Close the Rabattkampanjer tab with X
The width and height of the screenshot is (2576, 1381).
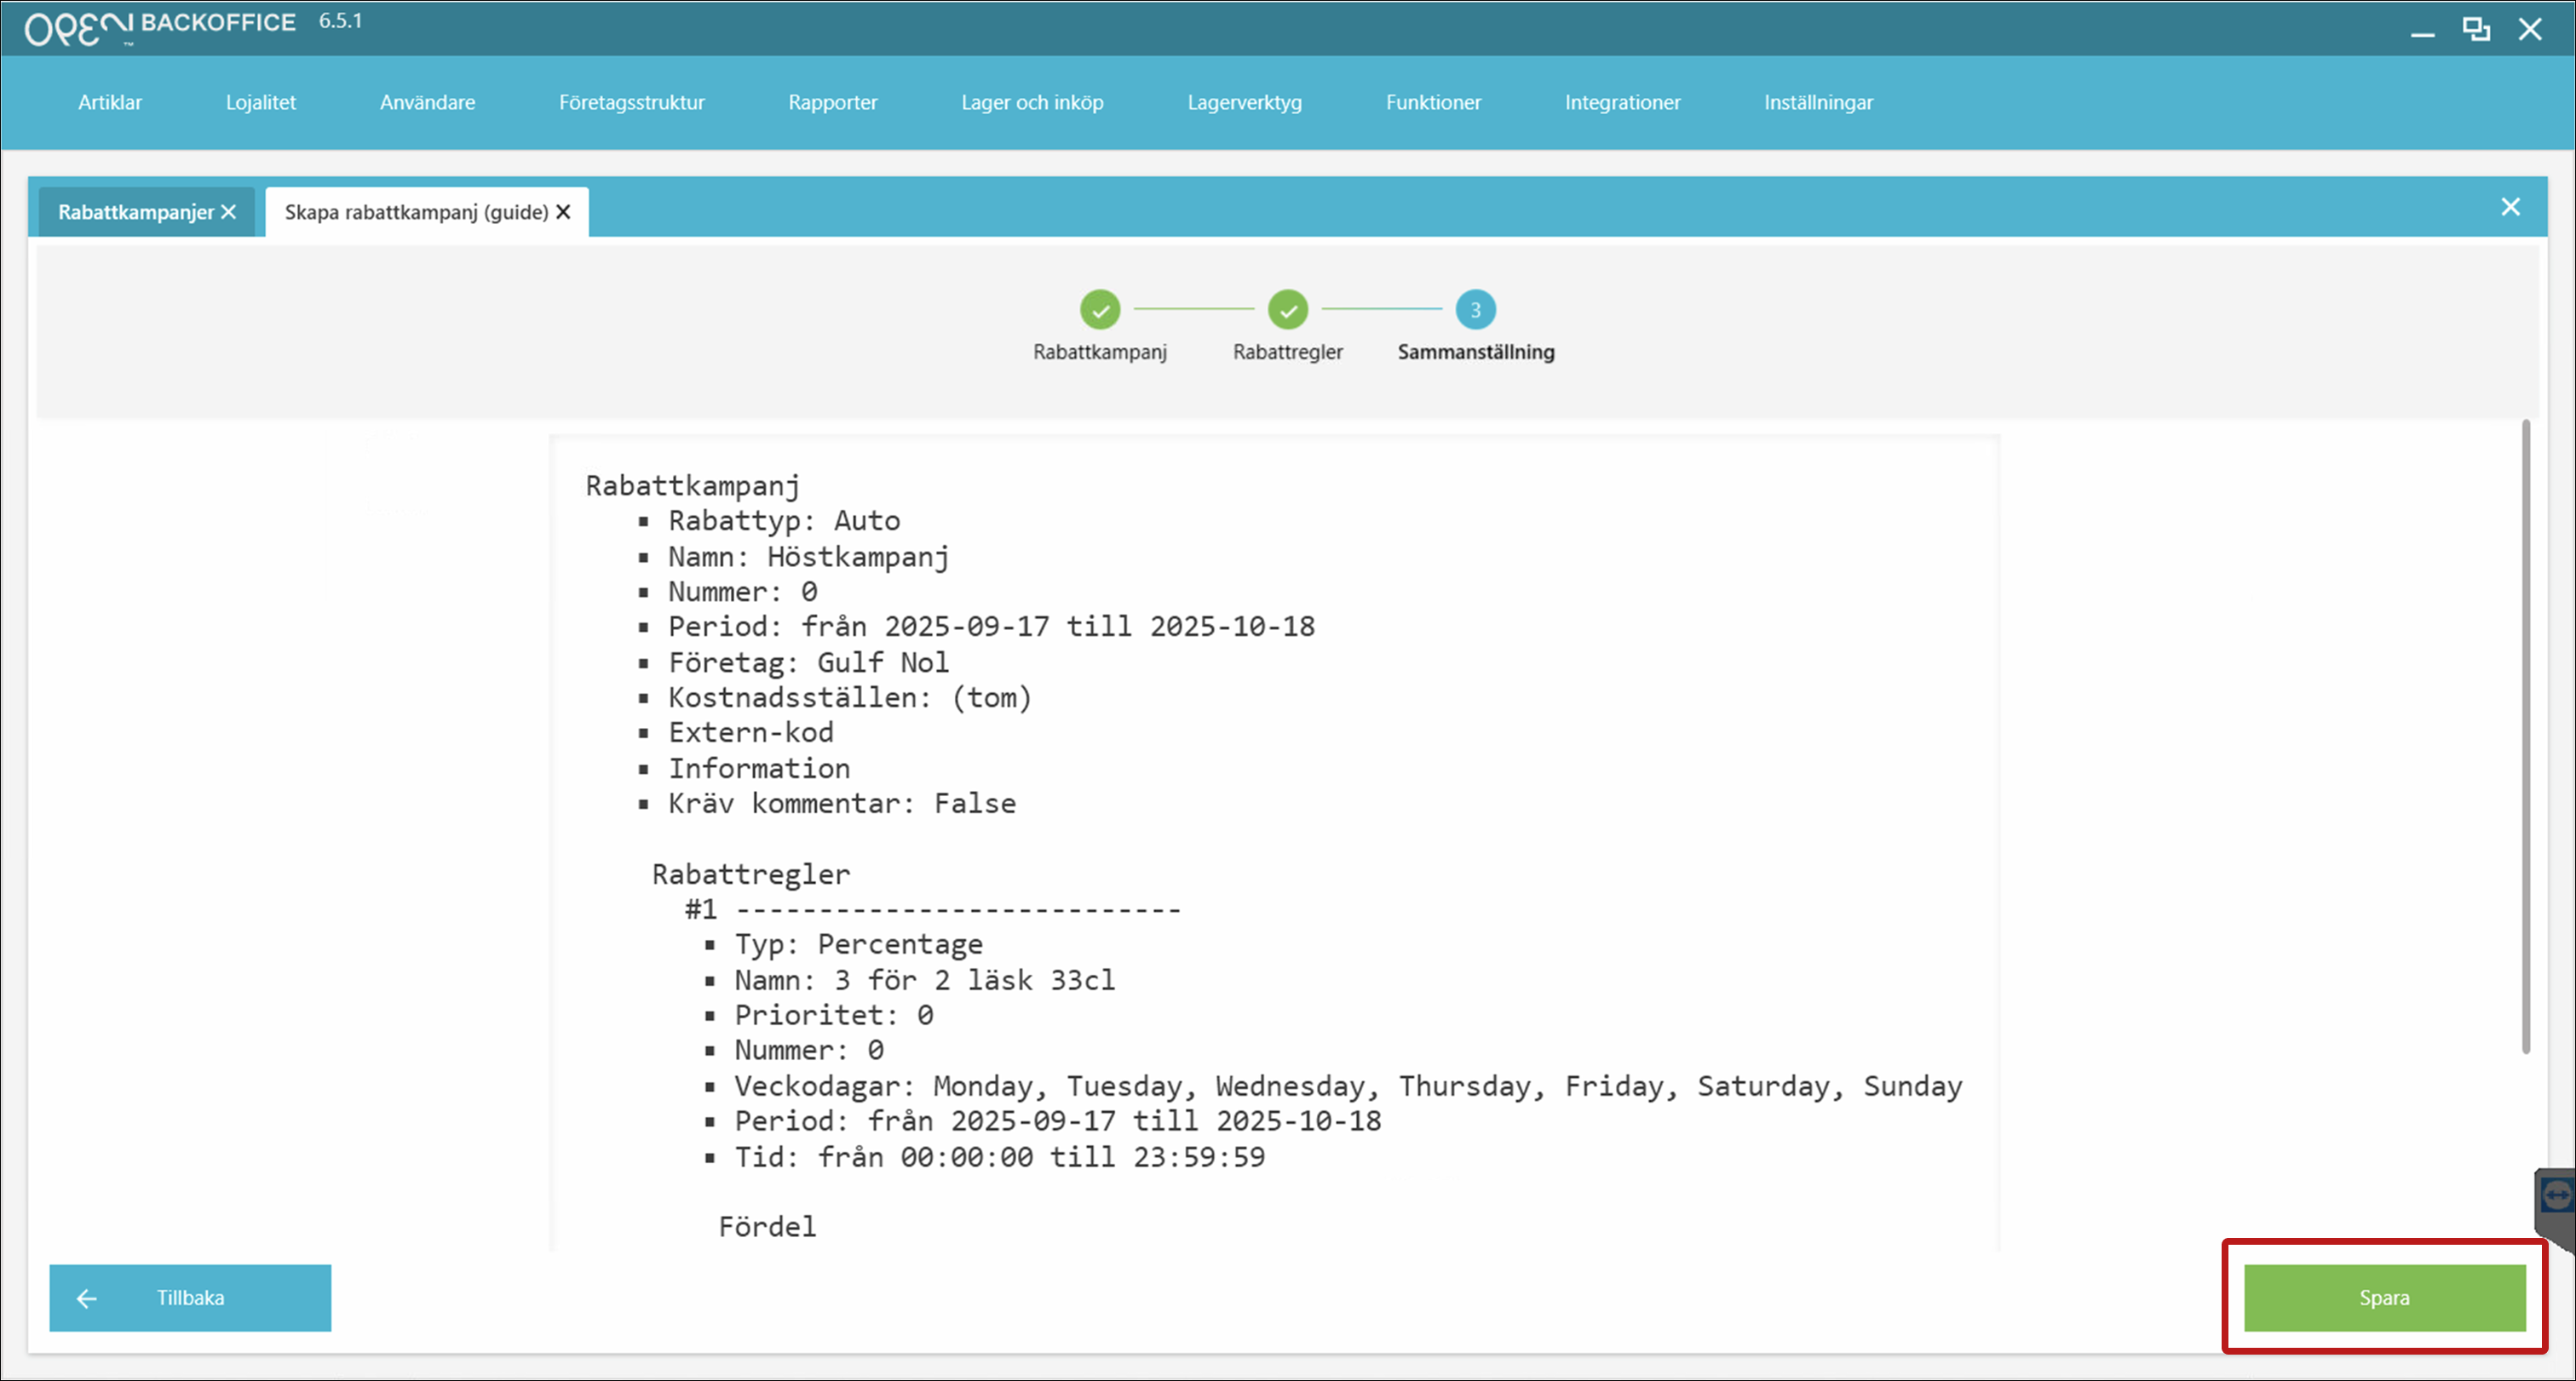pos(229,212)
